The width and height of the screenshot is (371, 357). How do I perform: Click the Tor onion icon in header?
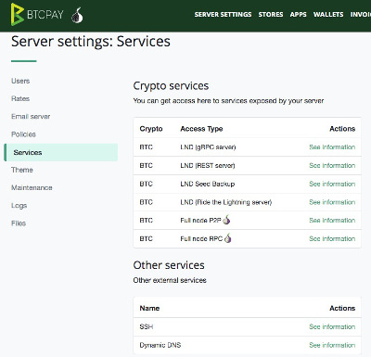(x=77, y=15)
